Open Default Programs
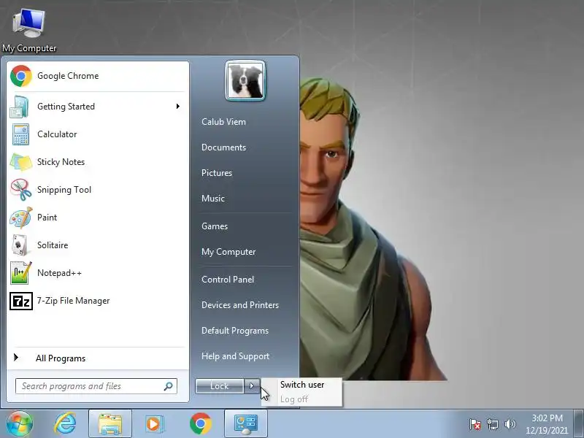The image size is (584, 438). [x=234, y=331]
